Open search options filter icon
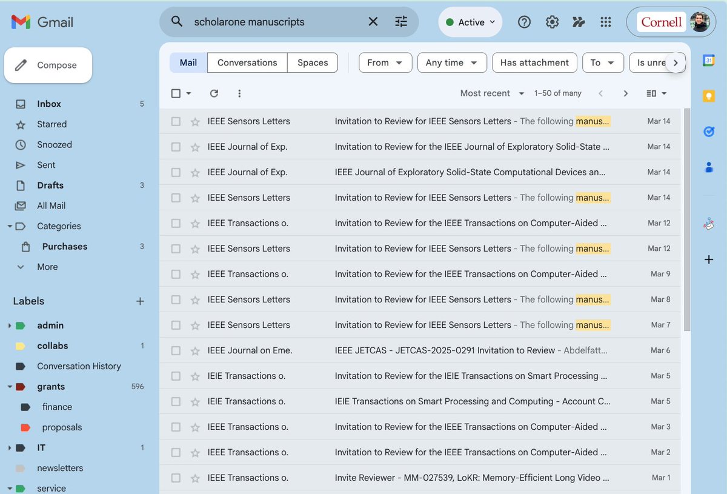The image size is (727, 494). (401, 22)
